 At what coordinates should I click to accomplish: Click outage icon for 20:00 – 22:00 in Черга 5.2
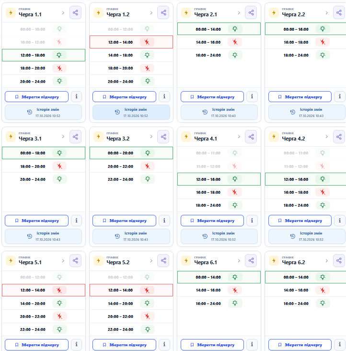tap(147, 316)
